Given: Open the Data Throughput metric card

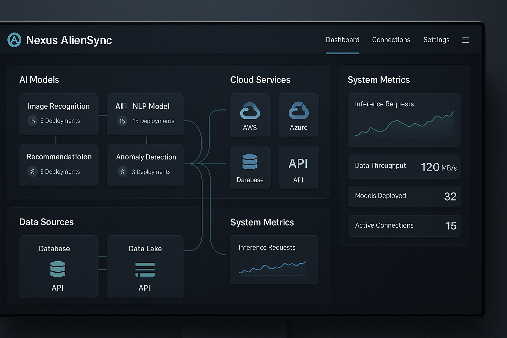Looking at the screenshot, I should (404, 167).
